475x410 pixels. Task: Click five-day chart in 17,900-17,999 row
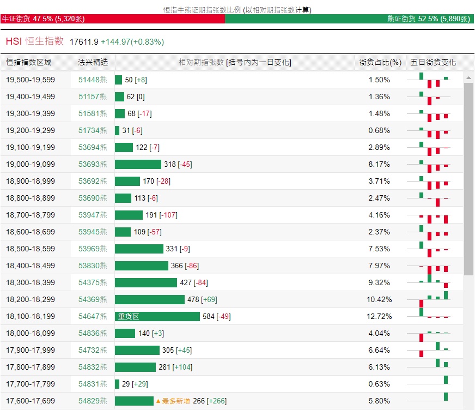[429, 349]
